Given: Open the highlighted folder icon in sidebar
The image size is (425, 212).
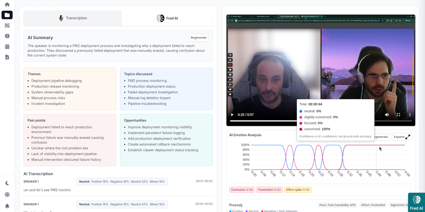Looking at the screenshot, I should [x=7, y=15].
